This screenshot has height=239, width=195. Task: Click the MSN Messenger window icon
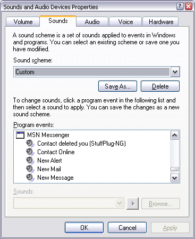(20, 135)
